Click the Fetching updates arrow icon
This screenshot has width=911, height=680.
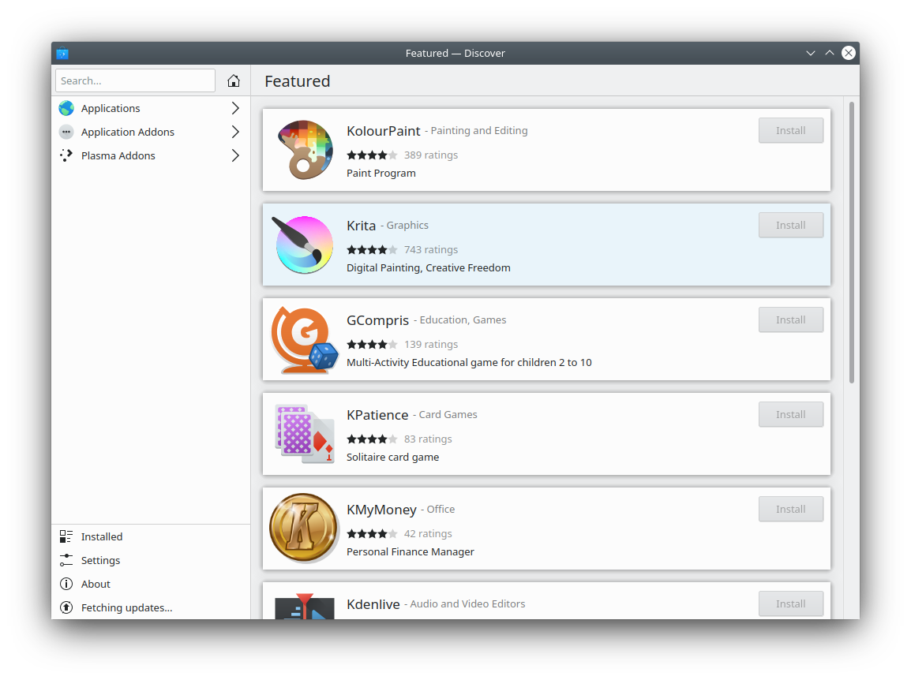point(66,608)
